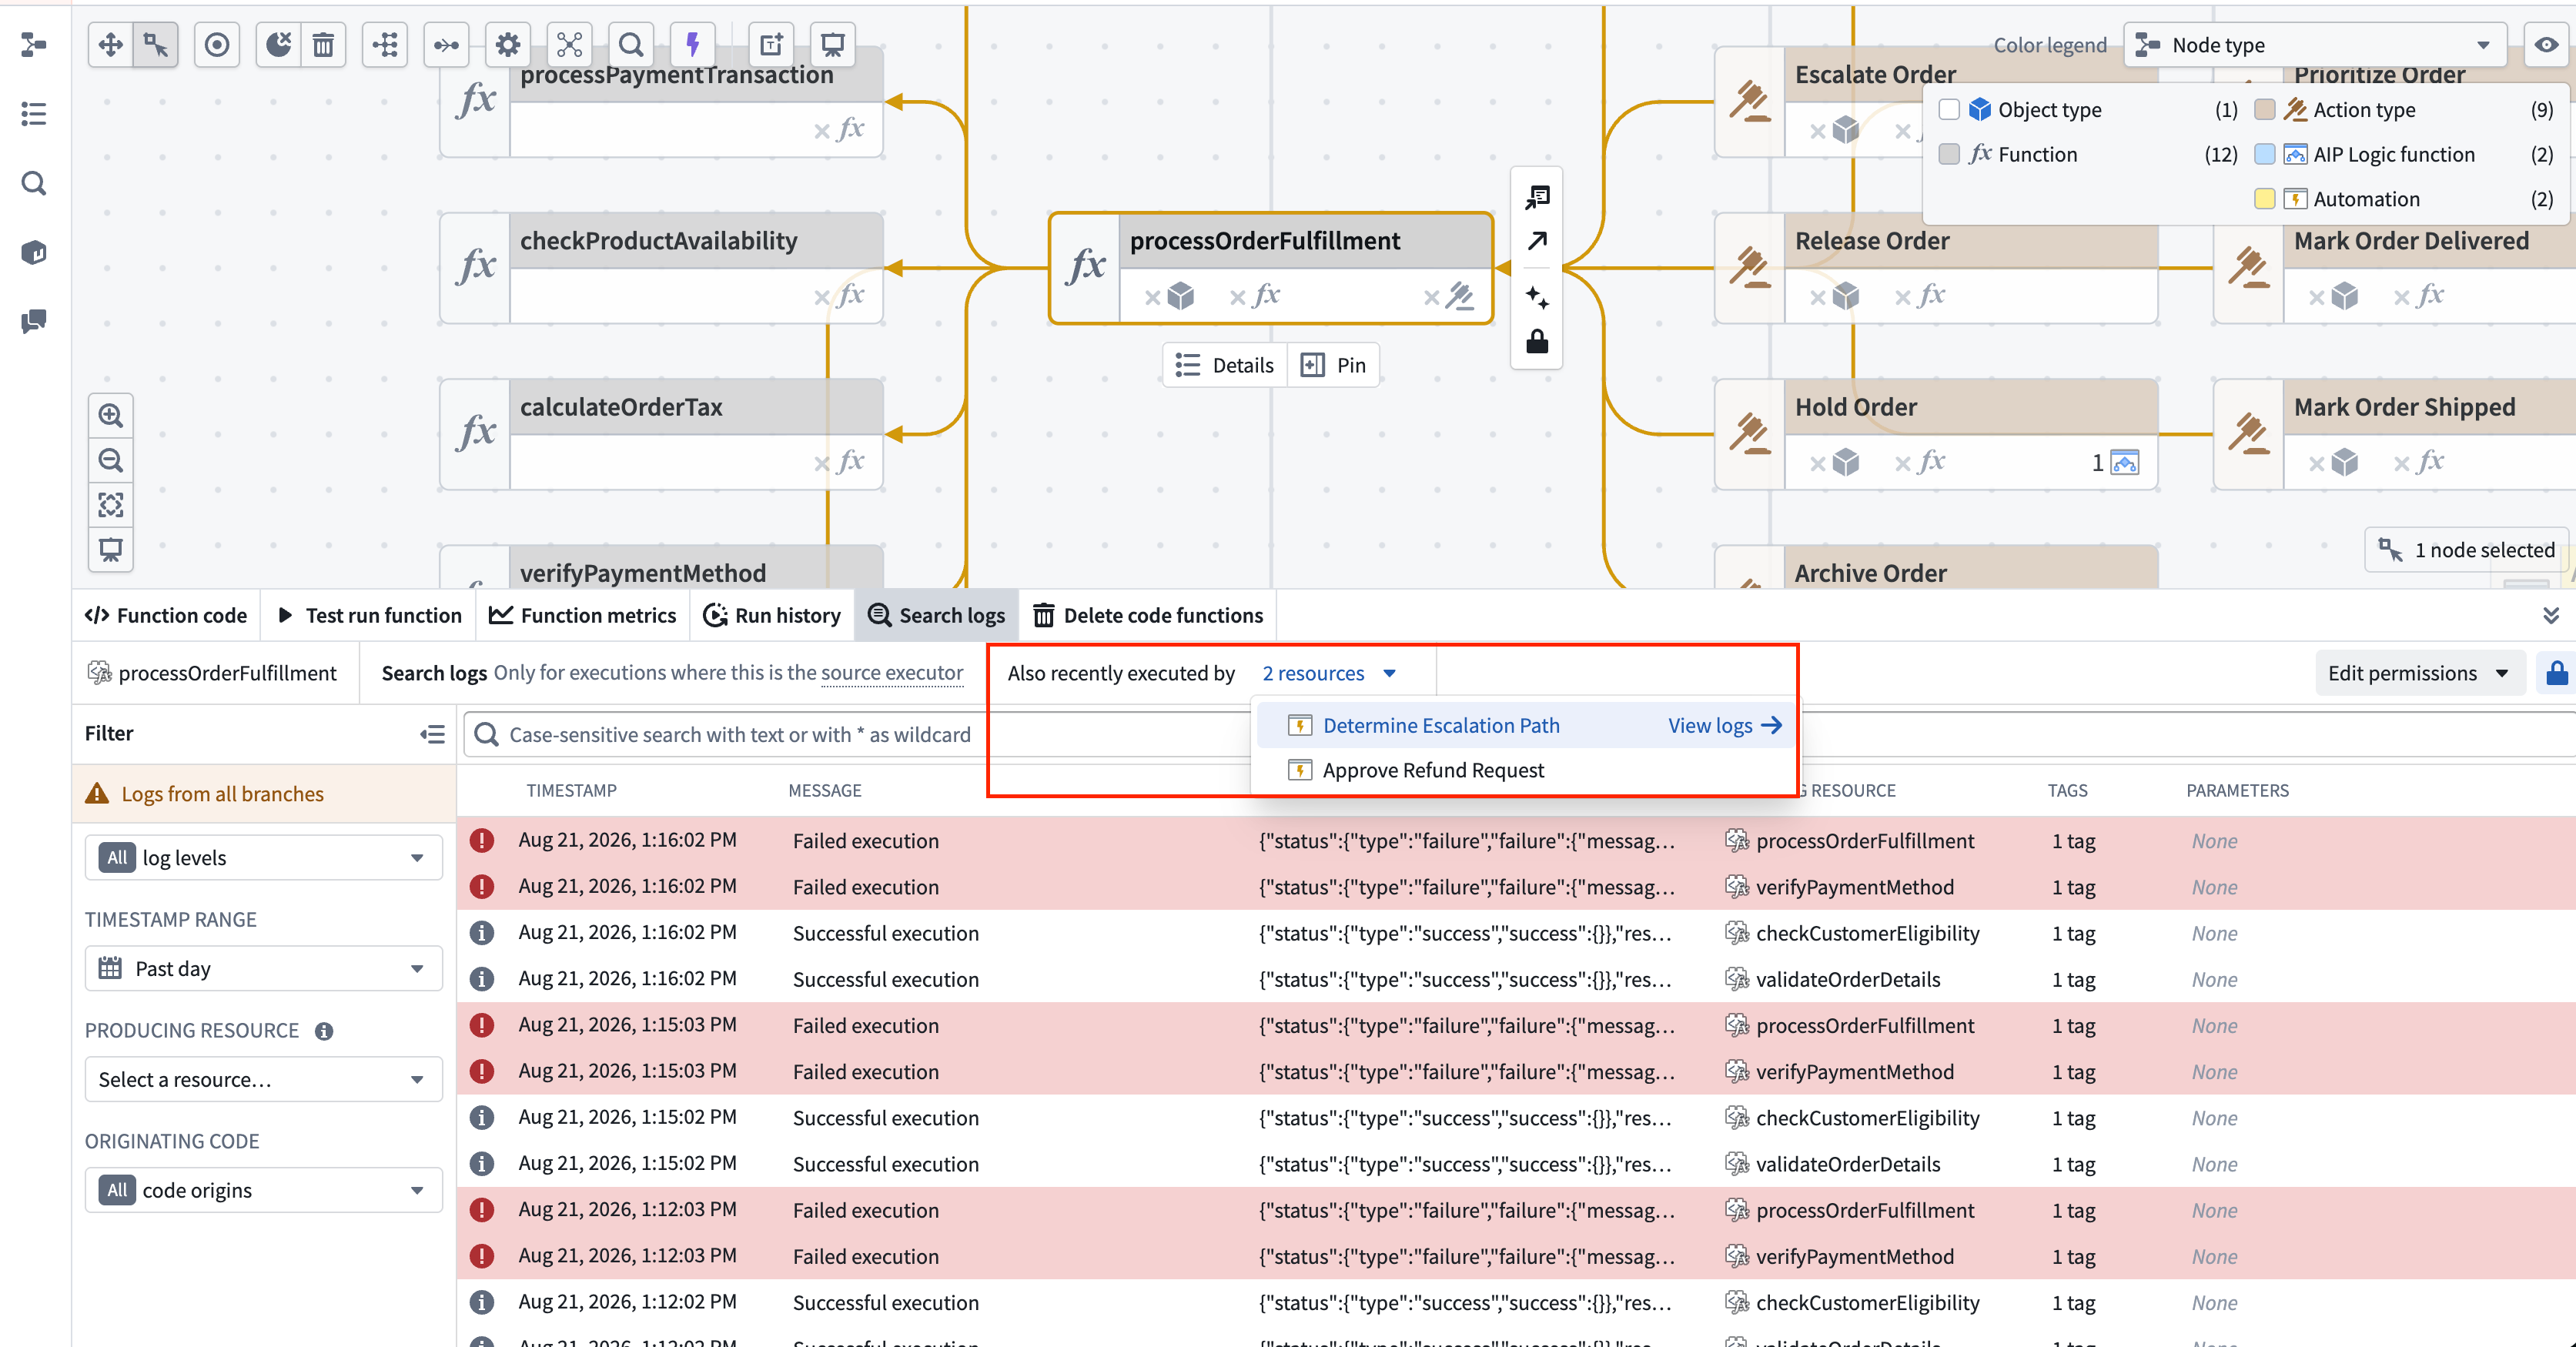Click the network nodes toolbar icon
The height and width of the screenshot is (1347, 2576).
(x=569, y=45)
